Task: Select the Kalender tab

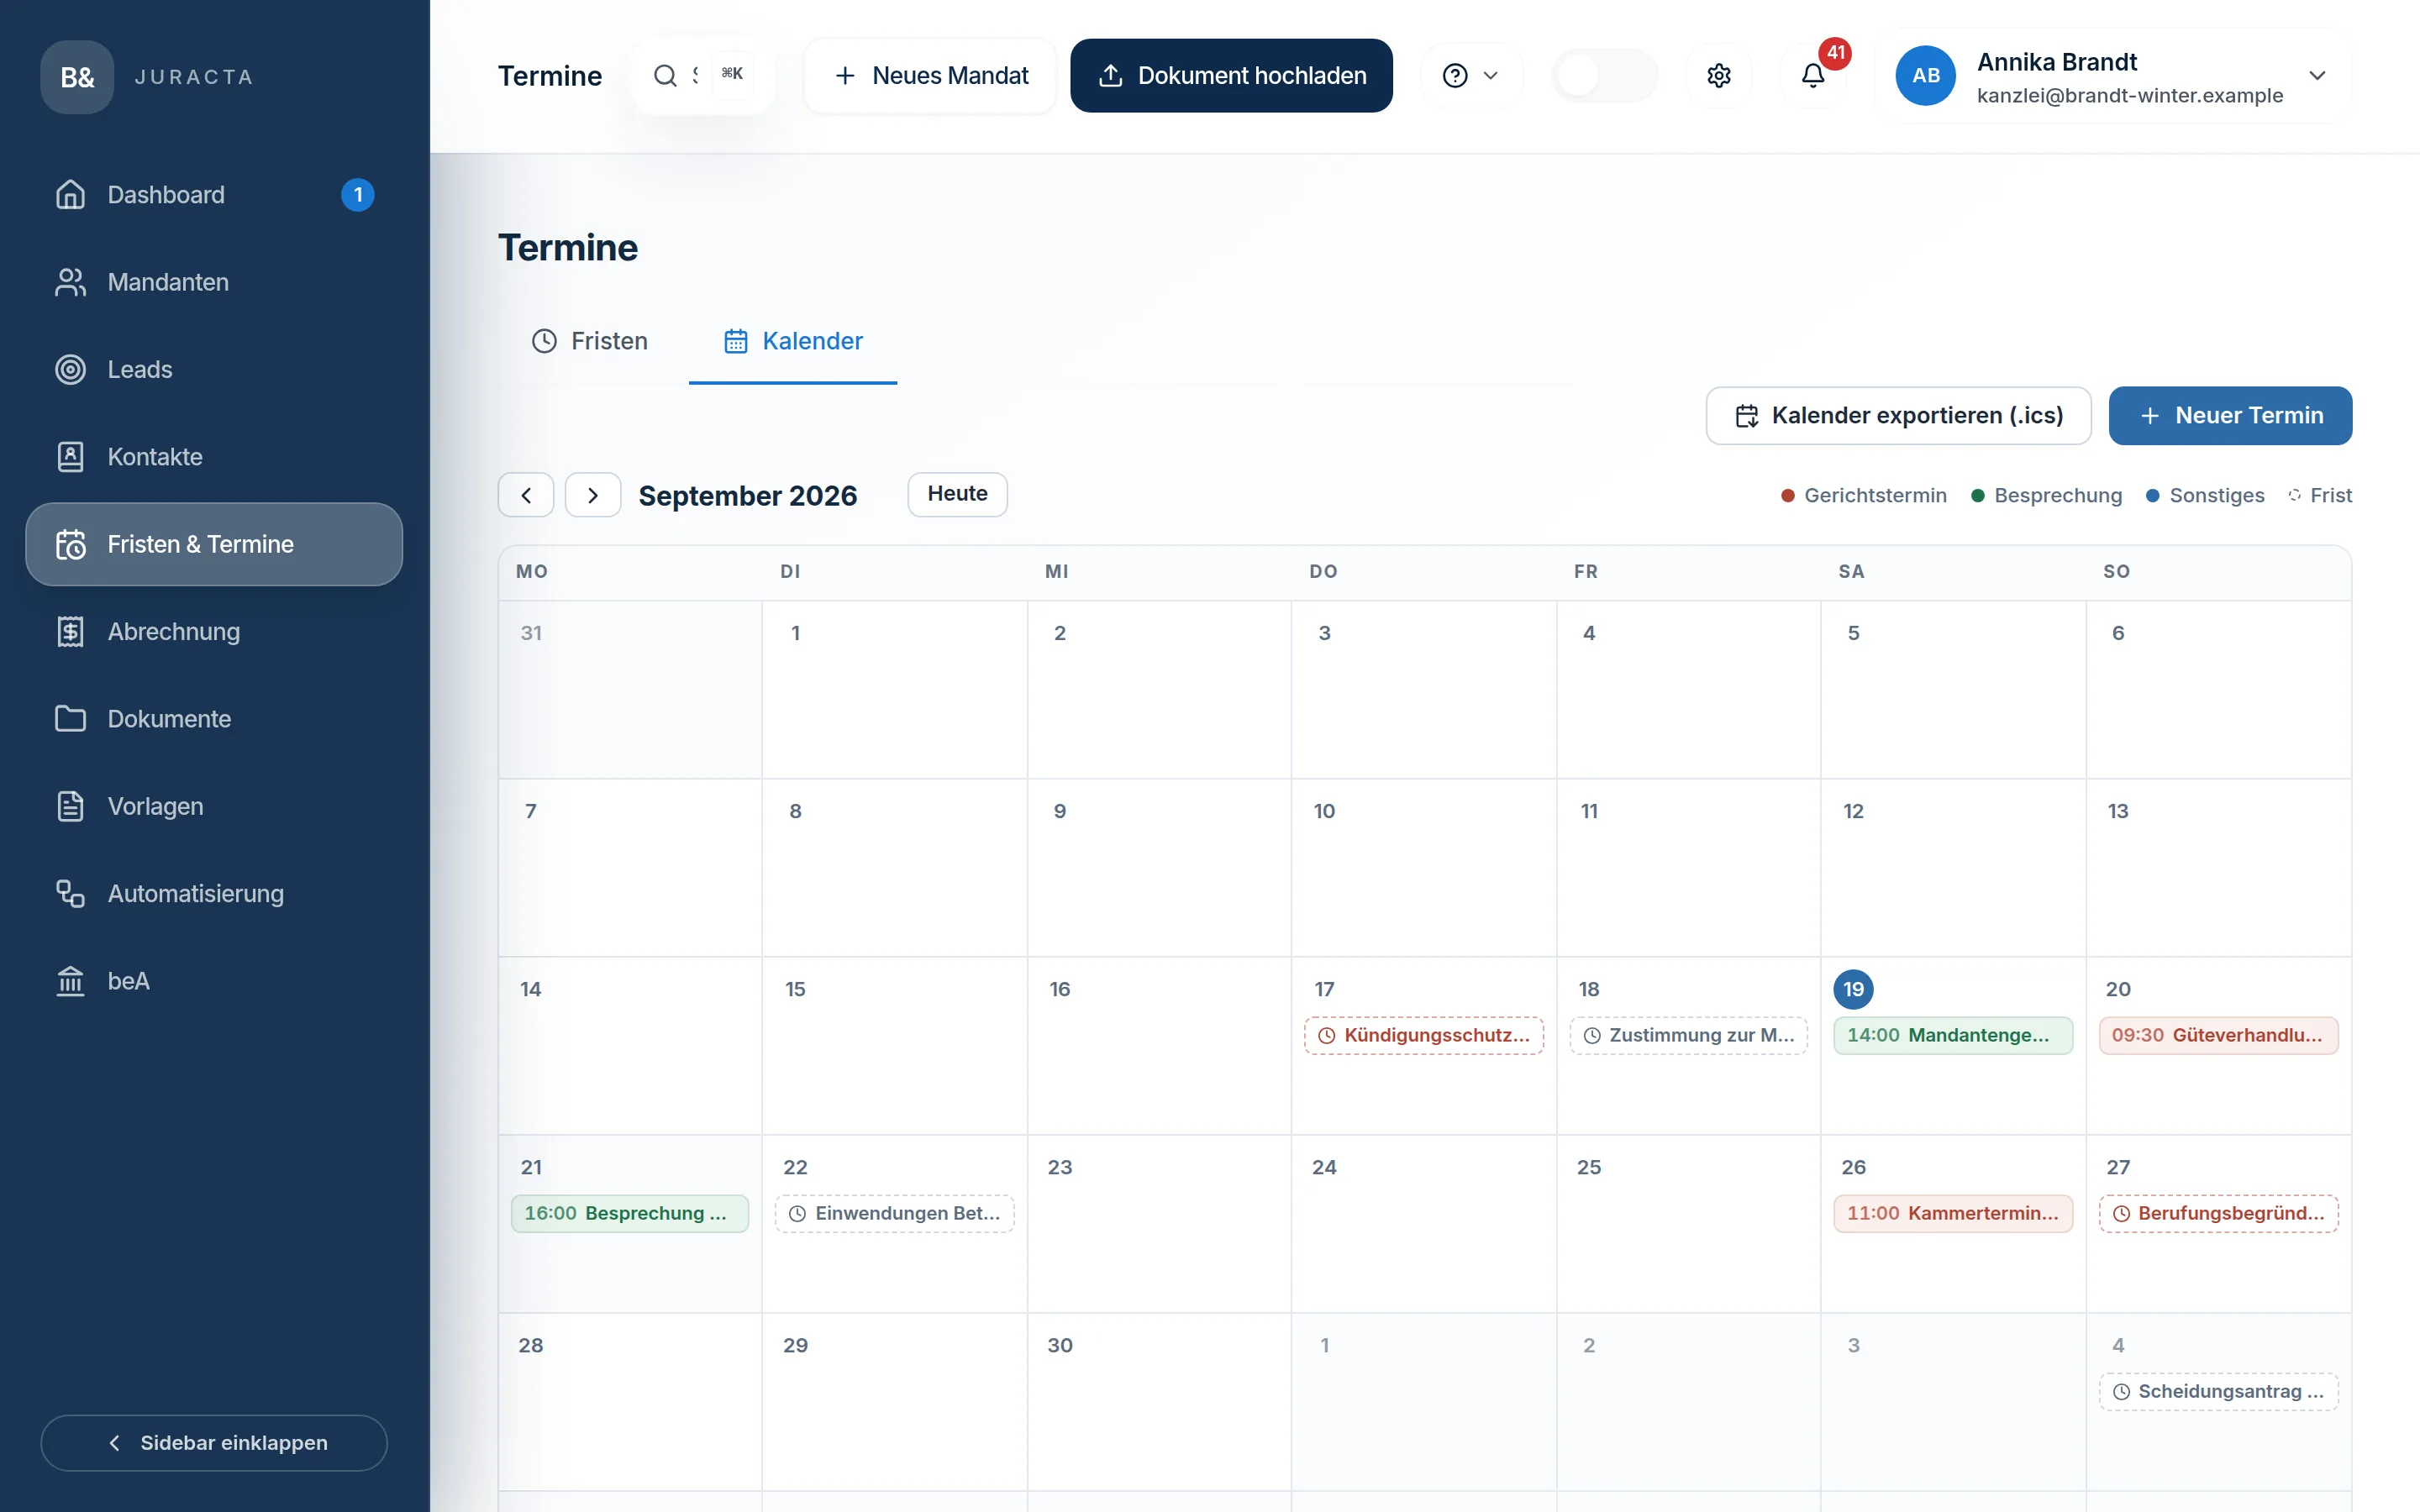Action: [792, 341]
